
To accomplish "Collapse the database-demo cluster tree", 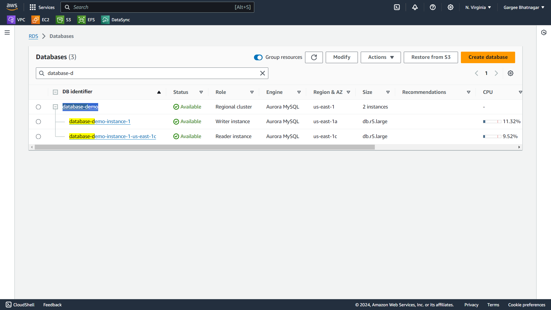I will [x=55, y=107].
